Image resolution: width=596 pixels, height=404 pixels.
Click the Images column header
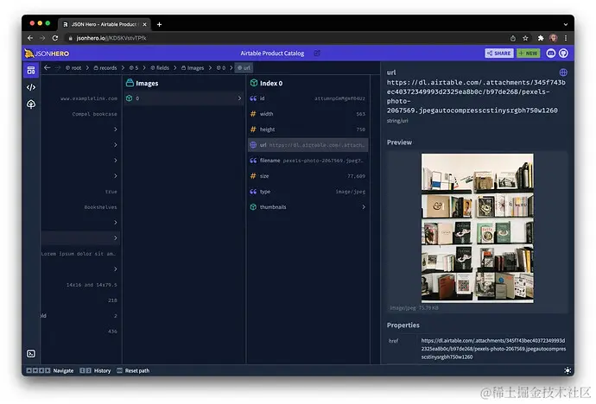click(x=143, y=83)
